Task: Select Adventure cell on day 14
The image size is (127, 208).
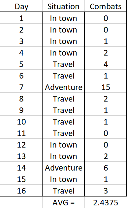Action: pos(63,167)
